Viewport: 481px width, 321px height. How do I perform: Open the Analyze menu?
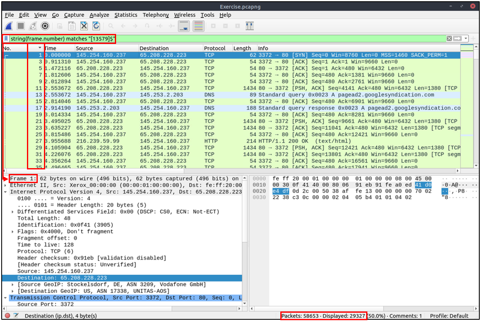point(99,15)
